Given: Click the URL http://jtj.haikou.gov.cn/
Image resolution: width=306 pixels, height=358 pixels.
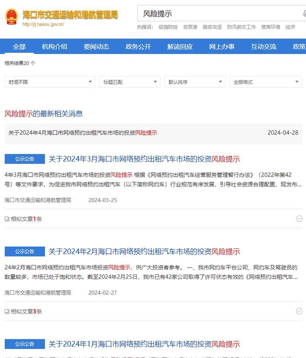Looking at the screenshot, I should coord(43,24).
